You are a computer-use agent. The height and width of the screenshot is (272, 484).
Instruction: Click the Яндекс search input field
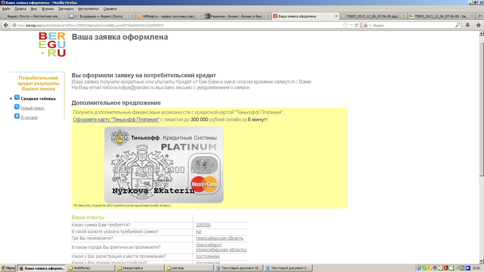(x=413, y=25)
